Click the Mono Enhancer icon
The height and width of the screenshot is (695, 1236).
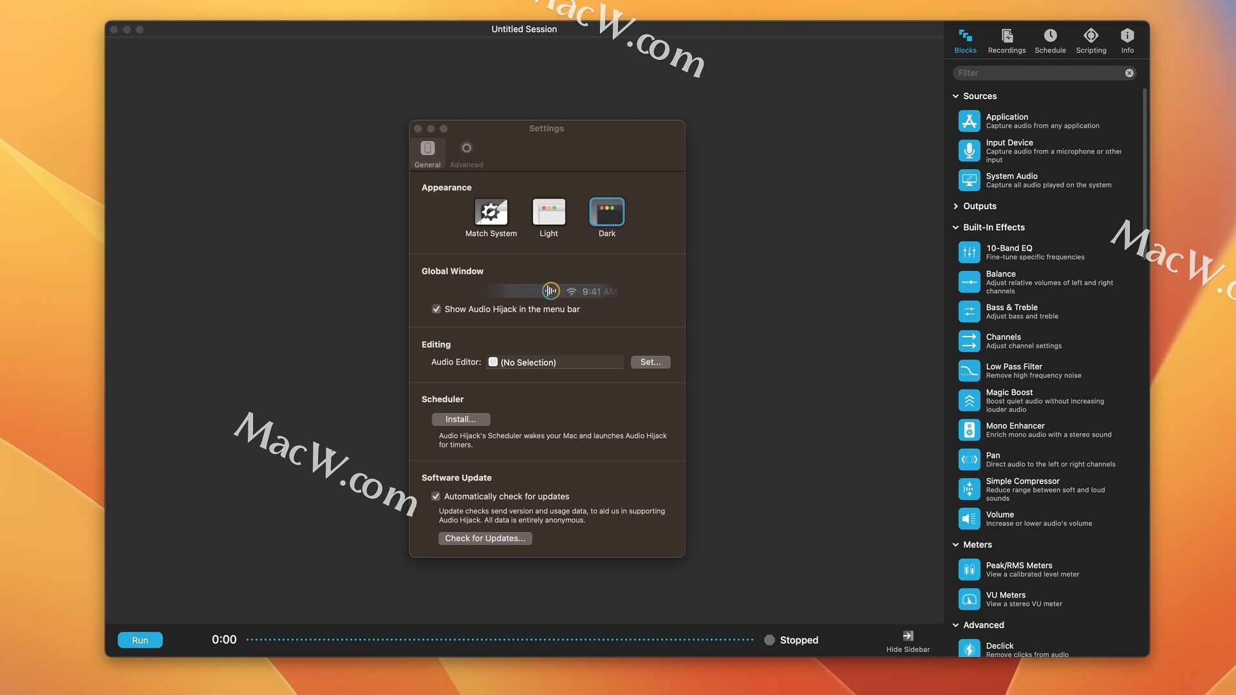coord(969,430)
